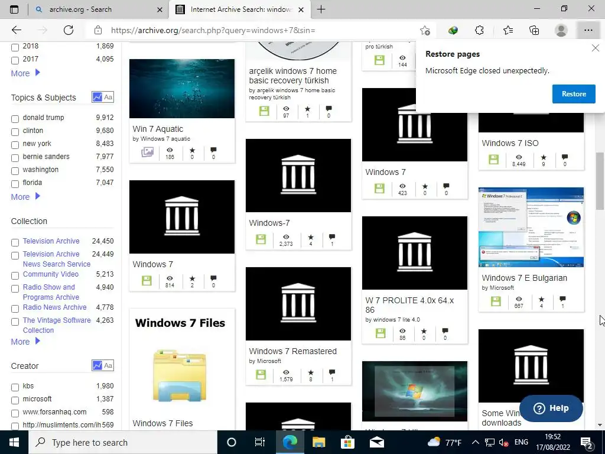Click the page vertical scrollbar thumb

click(x=600, y=181)
